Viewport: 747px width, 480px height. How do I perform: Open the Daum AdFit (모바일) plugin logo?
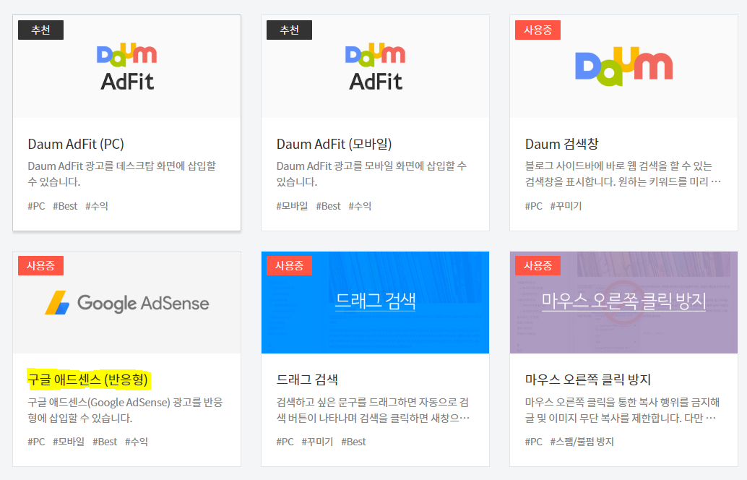click(x=376, y=67)
